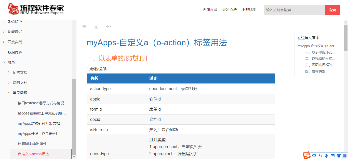Open 计算脚本输出属性 article

tap(32, 144)
